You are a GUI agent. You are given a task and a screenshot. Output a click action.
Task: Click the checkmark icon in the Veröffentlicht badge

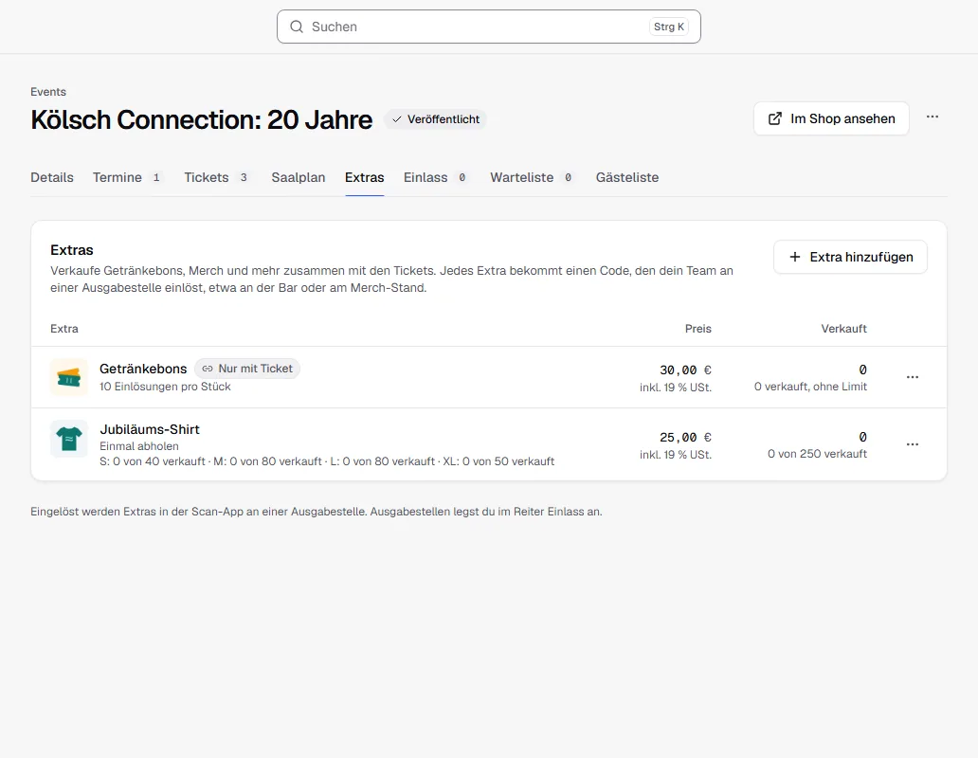(x=397, y=119)
